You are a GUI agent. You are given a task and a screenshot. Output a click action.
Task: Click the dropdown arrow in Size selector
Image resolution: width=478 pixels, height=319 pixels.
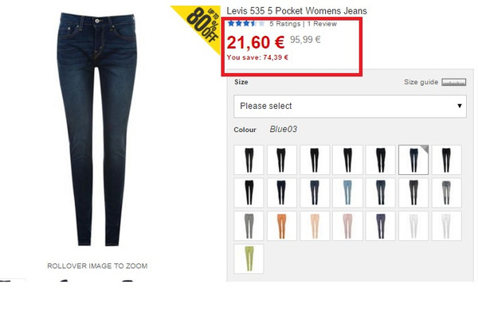[460, 106]
